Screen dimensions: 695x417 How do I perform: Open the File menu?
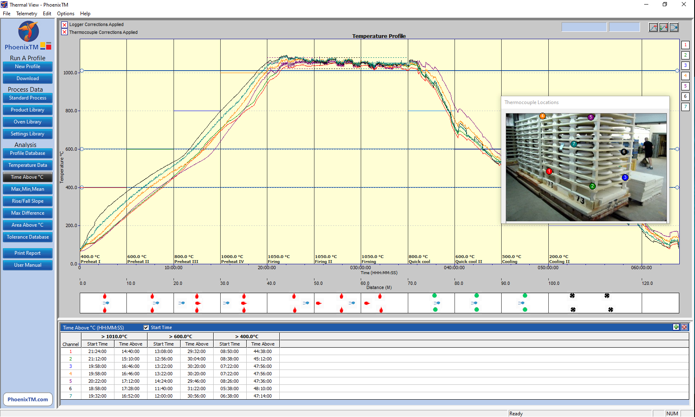click(7, 14)
